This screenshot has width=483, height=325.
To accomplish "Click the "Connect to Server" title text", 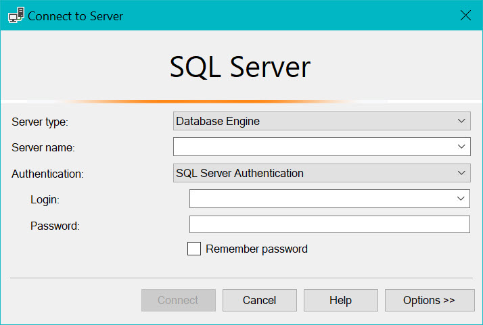I will pos(75,16).
